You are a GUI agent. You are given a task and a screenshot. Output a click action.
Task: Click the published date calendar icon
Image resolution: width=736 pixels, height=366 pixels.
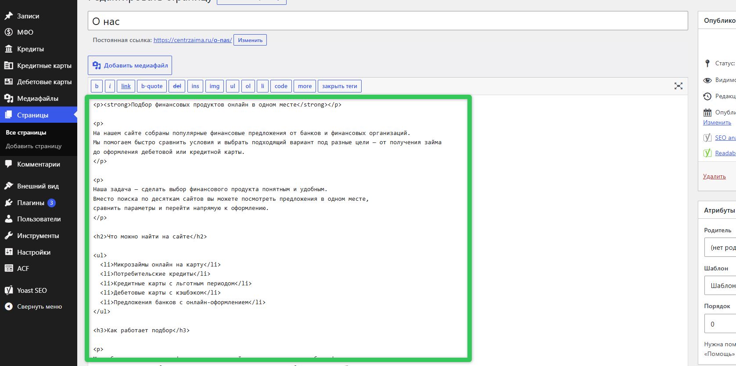[707, 113]
